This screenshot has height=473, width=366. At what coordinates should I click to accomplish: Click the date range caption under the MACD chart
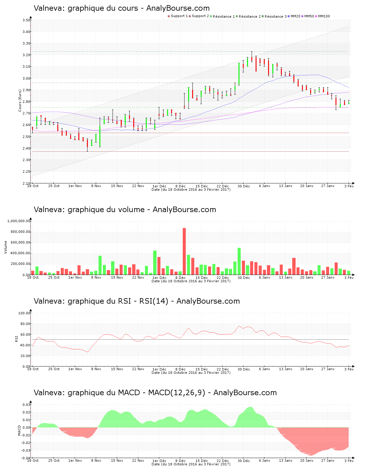pos(191,464)
